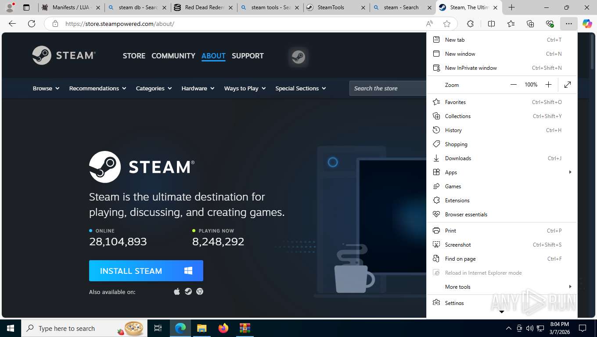The height and width of the screenshot is (337, 597).
Task: Select New window in the menu
Action: pyautogui.click(x=502, y=54)
